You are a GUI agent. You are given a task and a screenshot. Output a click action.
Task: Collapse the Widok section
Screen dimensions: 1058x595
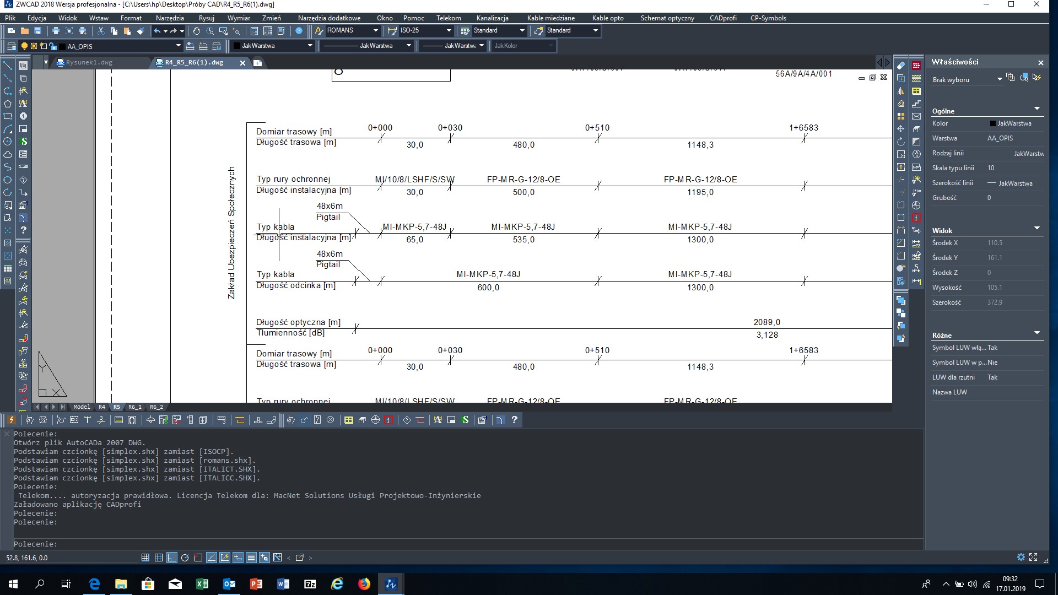click(1037, 228)
